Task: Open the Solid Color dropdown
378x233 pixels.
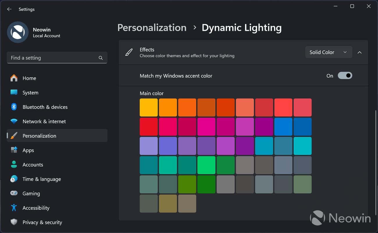Action: (329, 52)
